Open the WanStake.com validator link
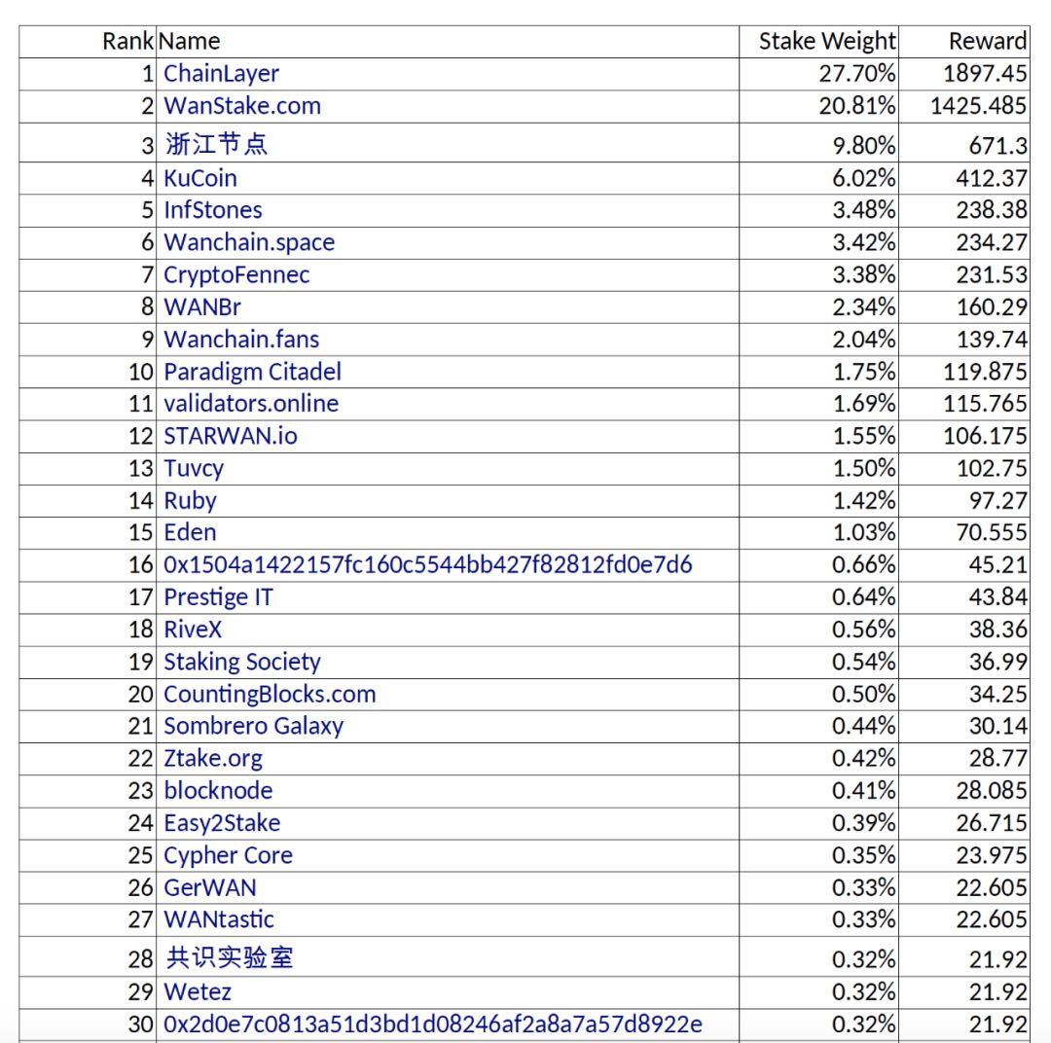 point(242,106)
